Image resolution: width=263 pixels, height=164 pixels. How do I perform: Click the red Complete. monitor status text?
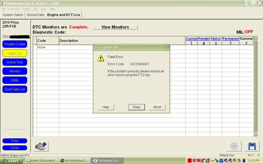click(x=79, y=27)
